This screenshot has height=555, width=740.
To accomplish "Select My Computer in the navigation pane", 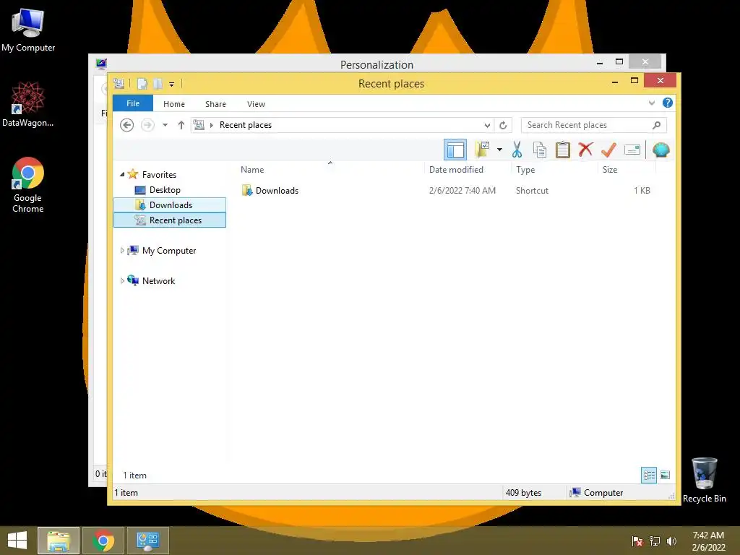I will (x=169, y=251).
